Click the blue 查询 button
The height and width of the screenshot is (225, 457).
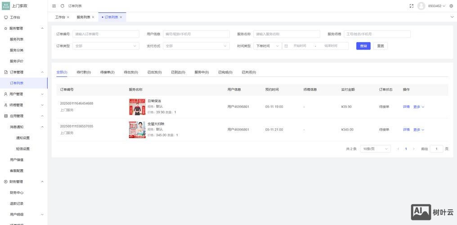(x=363, y=46)
